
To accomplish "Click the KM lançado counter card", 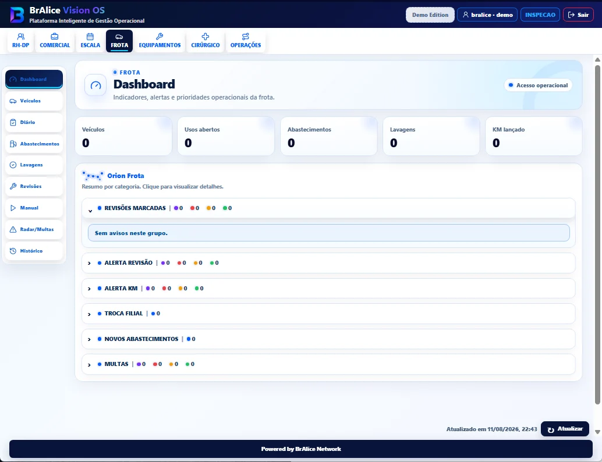I will click(534, 136).
